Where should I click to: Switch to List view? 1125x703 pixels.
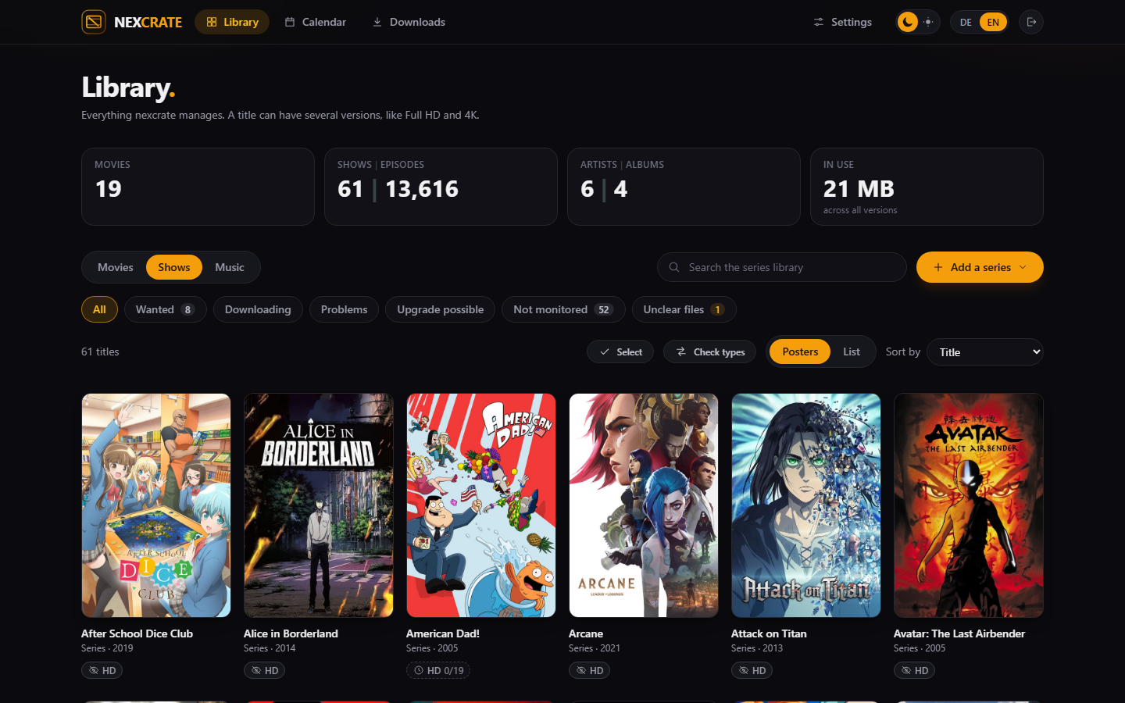(852, 352)
